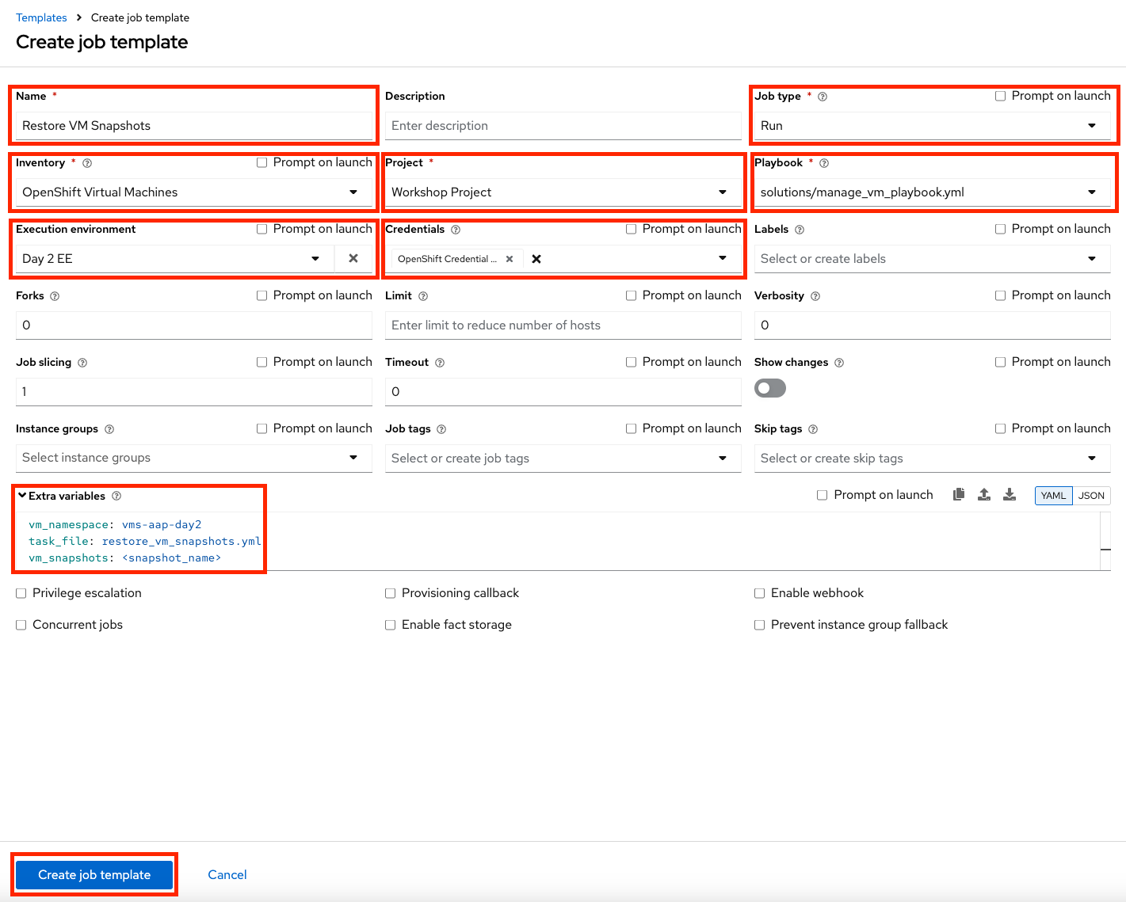Click the Create job template button
The width and height of the screenshot is (1126, 902).
click(94, 874)
